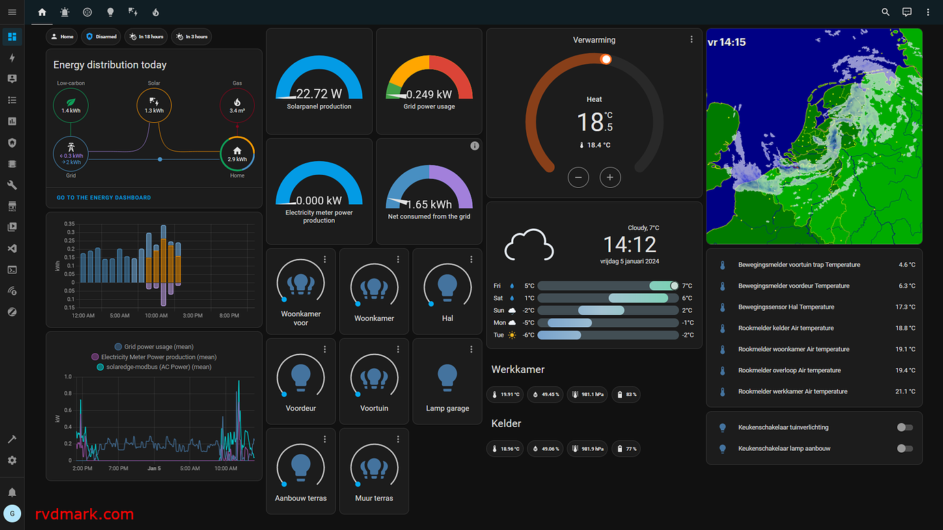The width and height of the screenshot is (943, 530).
Task: Click the solar panel icon in the top tab bar
Action: pos(133,12)
